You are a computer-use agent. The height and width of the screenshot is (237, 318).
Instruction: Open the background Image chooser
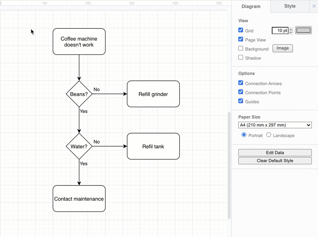pyautogui.click(x=282, y=48)
